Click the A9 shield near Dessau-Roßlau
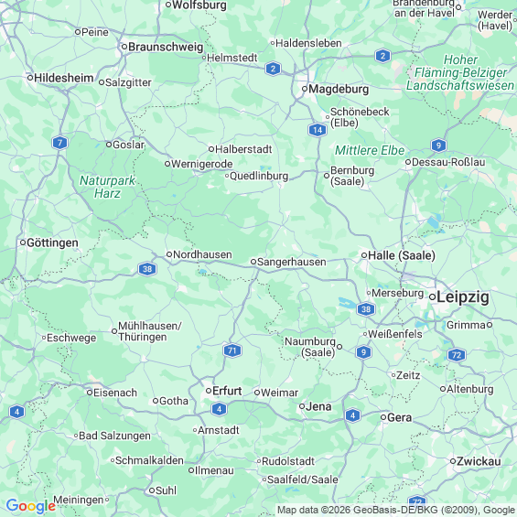The width and height of the screenshot is (517, 517). click(x=438, y=145)
